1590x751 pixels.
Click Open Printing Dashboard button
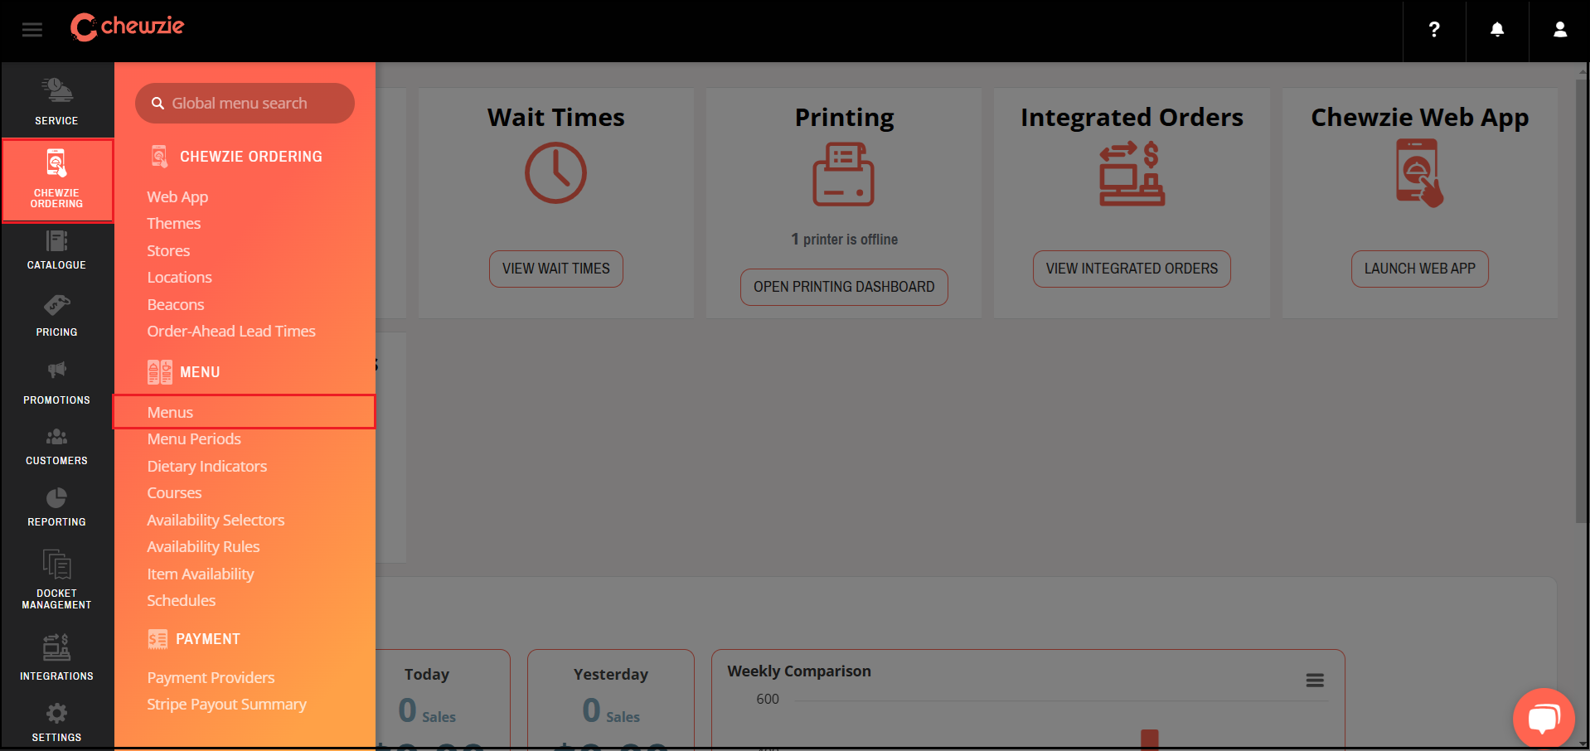844,287
